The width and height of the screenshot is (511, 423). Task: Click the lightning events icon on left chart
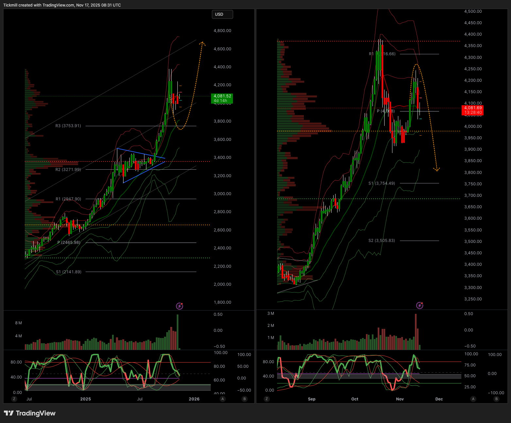coord(179,306)
